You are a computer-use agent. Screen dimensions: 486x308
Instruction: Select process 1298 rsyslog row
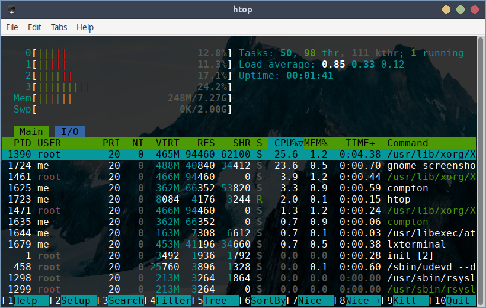(x=239, y=278)
